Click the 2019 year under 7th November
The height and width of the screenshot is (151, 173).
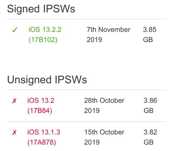point(94,40)
